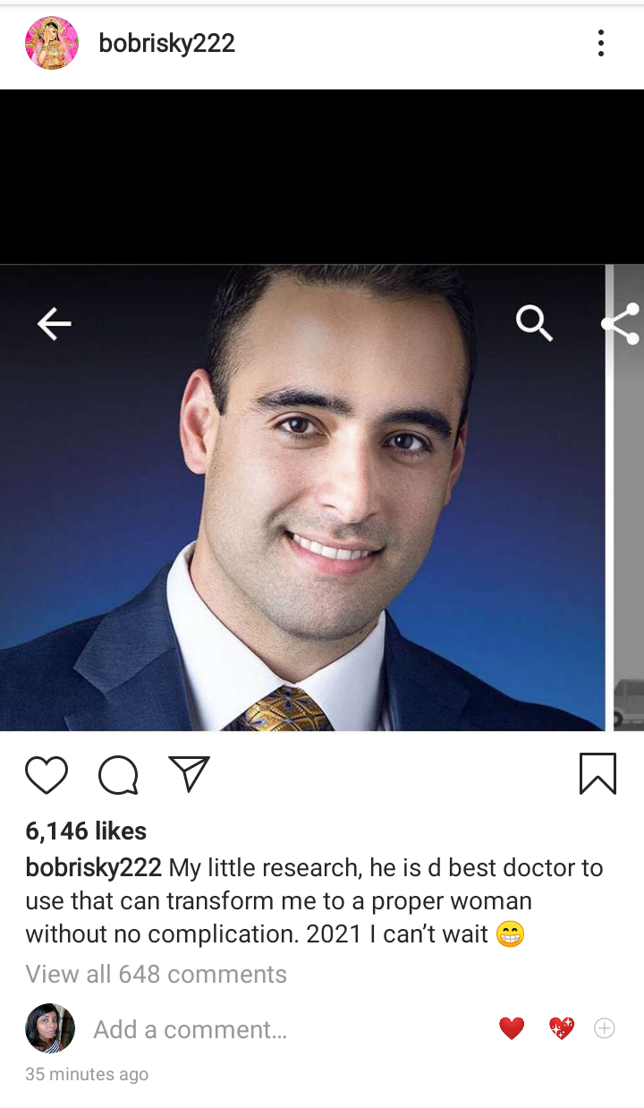Tap the heart icon to like post
644x1108 pixels.
tap(47, 775)
